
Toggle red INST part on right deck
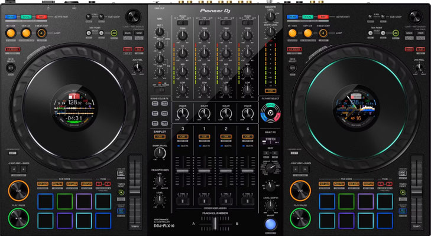coord(323,17)
